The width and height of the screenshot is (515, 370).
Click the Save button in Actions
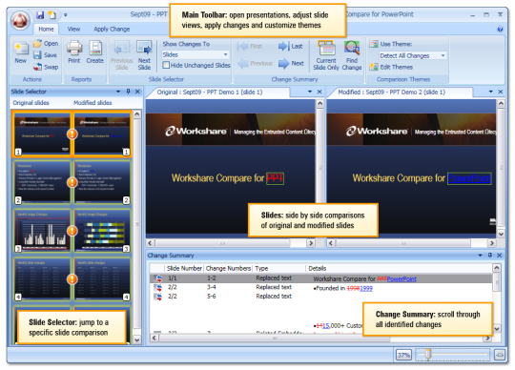pyautogui.click(x=46, y=54)
